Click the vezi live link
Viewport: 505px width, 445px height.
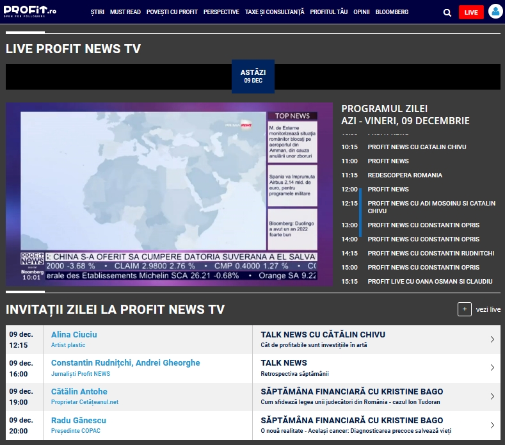pyautogui.click(x=488, y=309)
